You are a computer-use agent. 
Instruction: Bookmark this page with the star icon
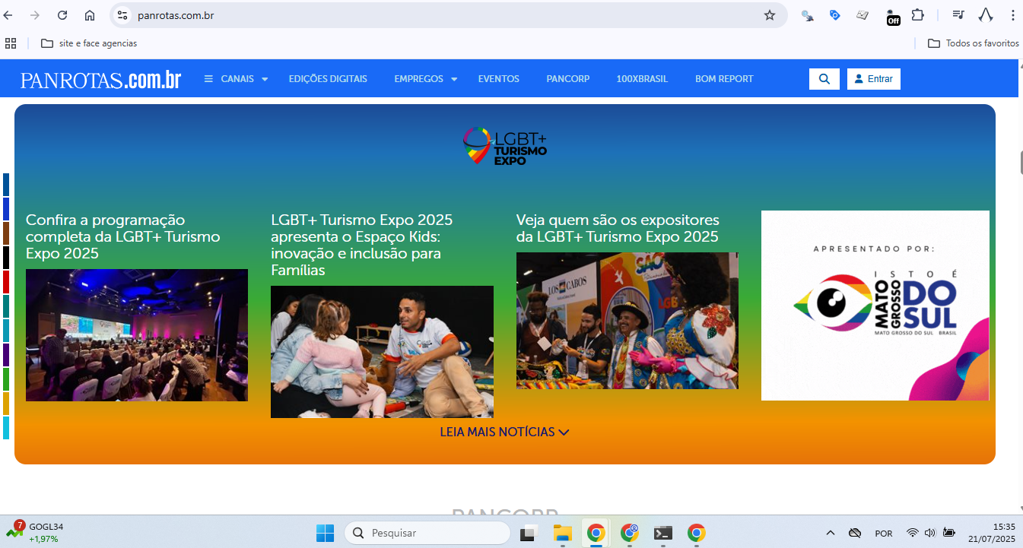click(770, 15)
